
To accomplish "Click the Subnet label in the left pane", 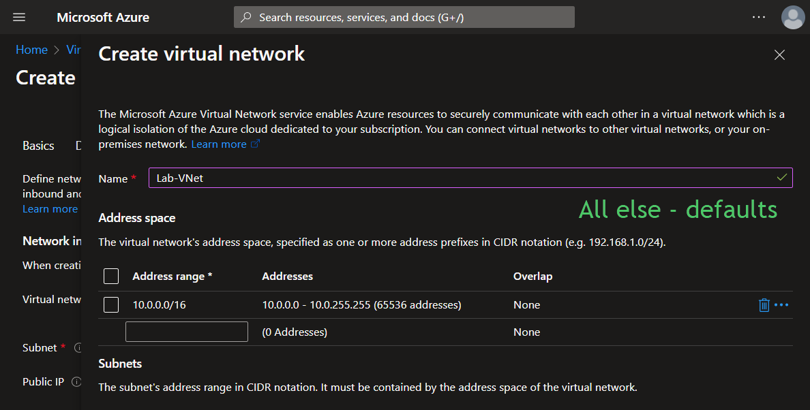I will pyautogui.click(x=40, y=347).
